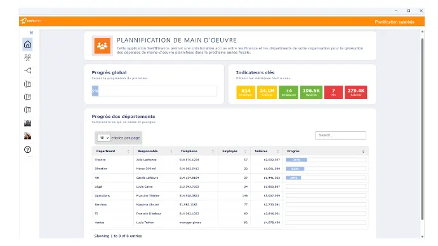
Task: Click the Progrès des départements heading
Action: pos(123,116)
